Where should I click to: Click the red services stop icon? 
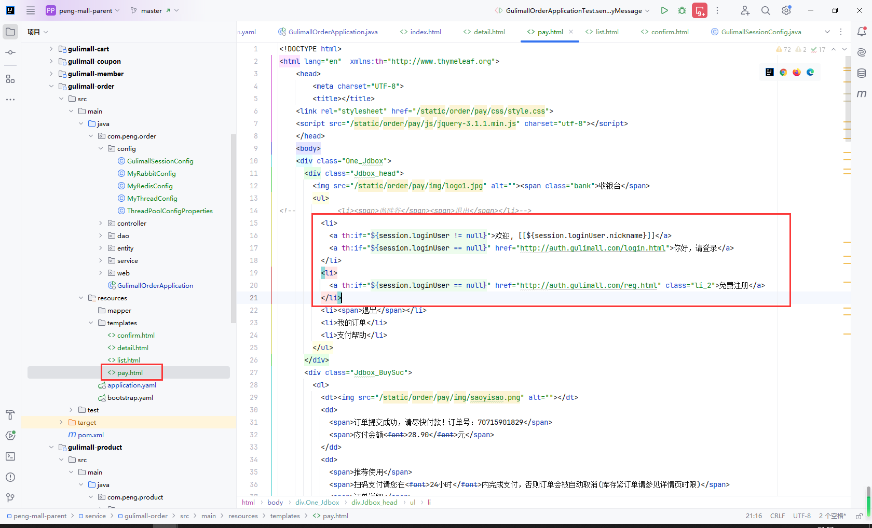point(700,10)
